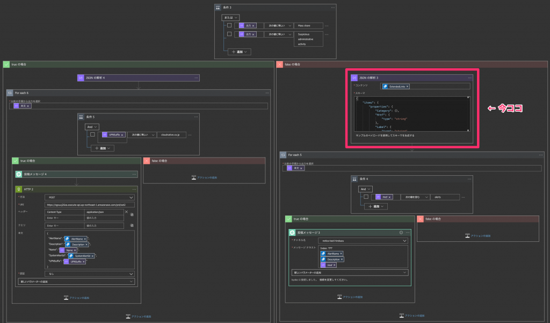Add an action below 投稿メッセージ 3

click(350, 297)
